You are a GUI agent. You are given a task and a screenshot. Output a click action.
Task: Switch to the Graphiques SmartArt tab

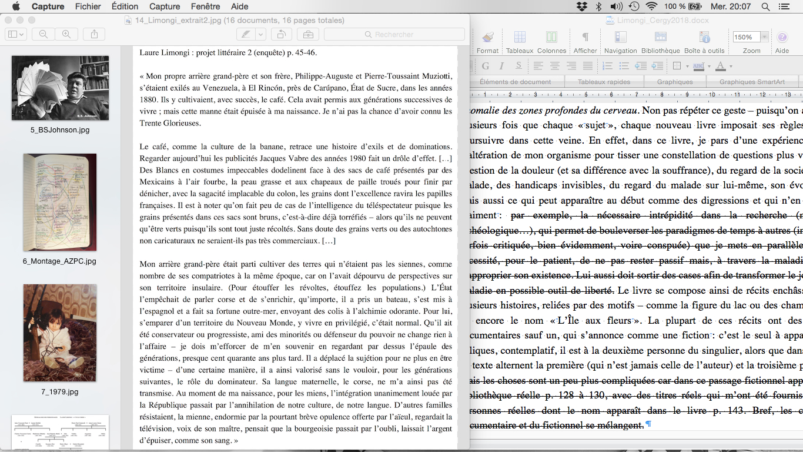click(752, 82)
